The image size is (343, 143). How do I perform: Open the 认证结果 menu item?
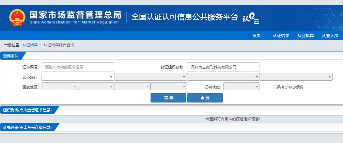pos(281,36)
